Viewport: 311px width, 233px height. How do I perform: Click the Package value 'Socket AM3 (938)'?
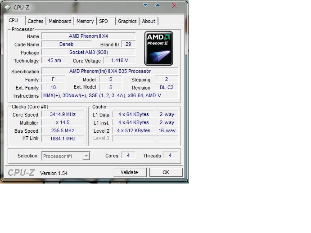tap(89, 52)
